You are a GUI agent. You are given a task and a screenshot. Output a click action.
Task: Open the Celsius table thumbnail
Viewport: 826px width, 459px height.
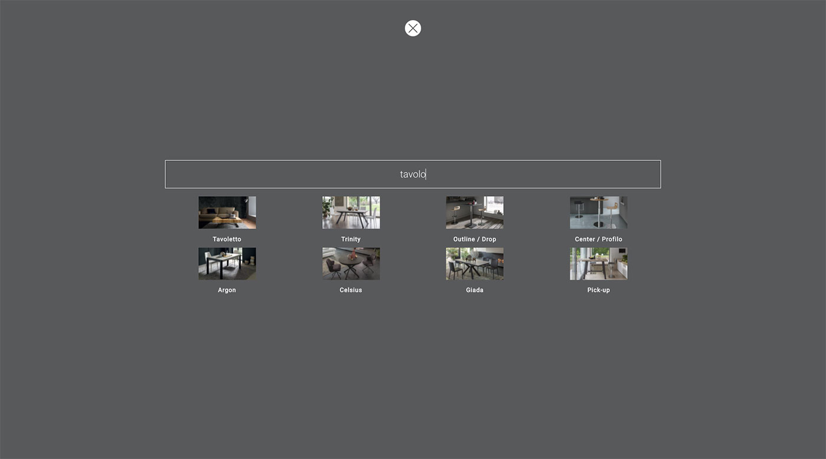click(x=351, y=264)
